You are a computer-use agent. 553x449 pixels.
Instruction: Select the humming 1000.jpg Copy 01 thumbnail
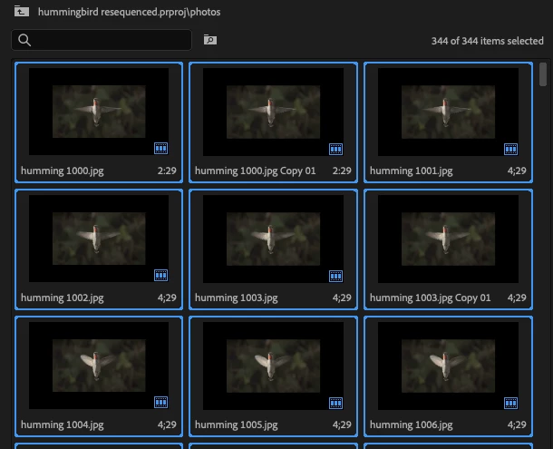[x=273, y=112]
